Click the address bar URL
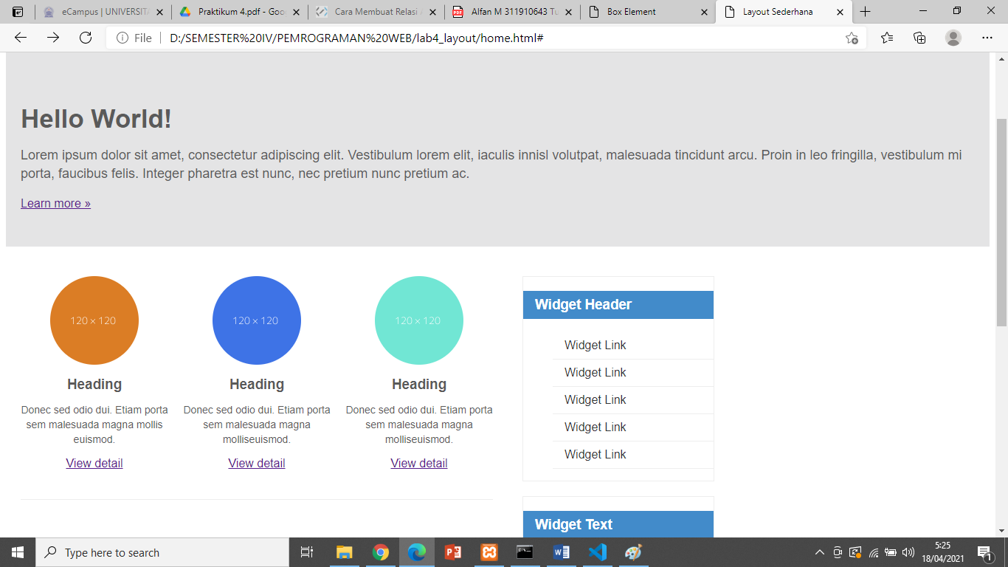 coord(356,38)
